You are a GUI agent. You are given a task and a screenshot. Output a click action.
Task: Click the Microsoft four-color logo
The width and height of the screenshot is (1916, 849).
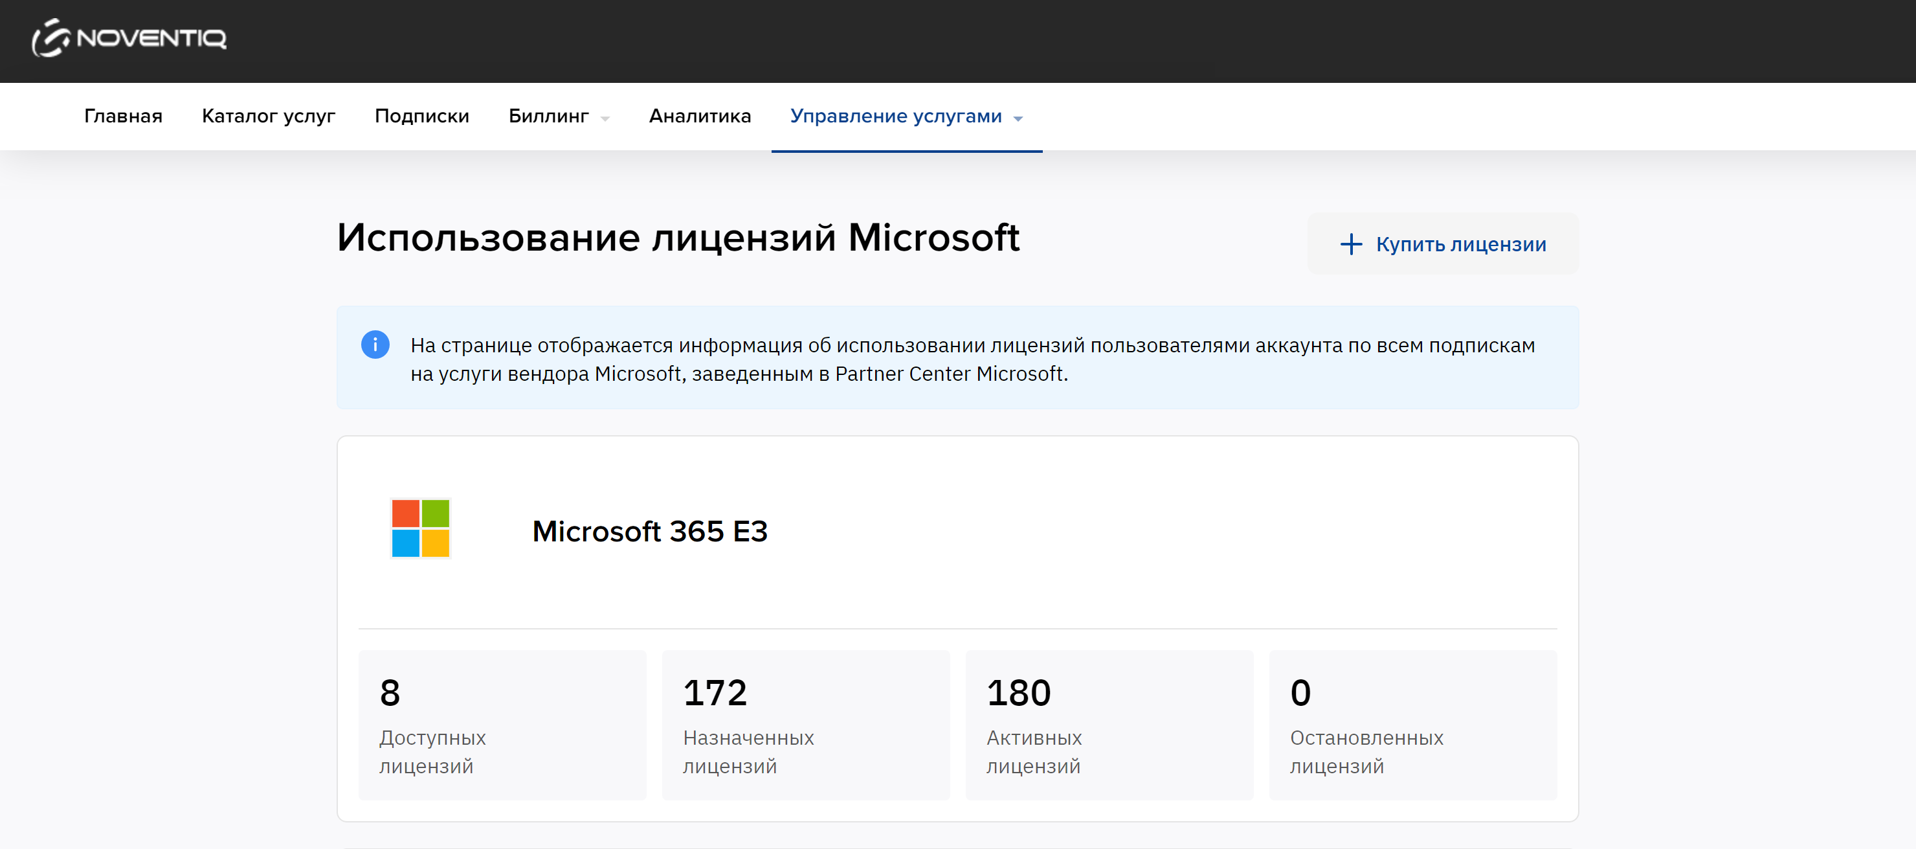[420, 528]
